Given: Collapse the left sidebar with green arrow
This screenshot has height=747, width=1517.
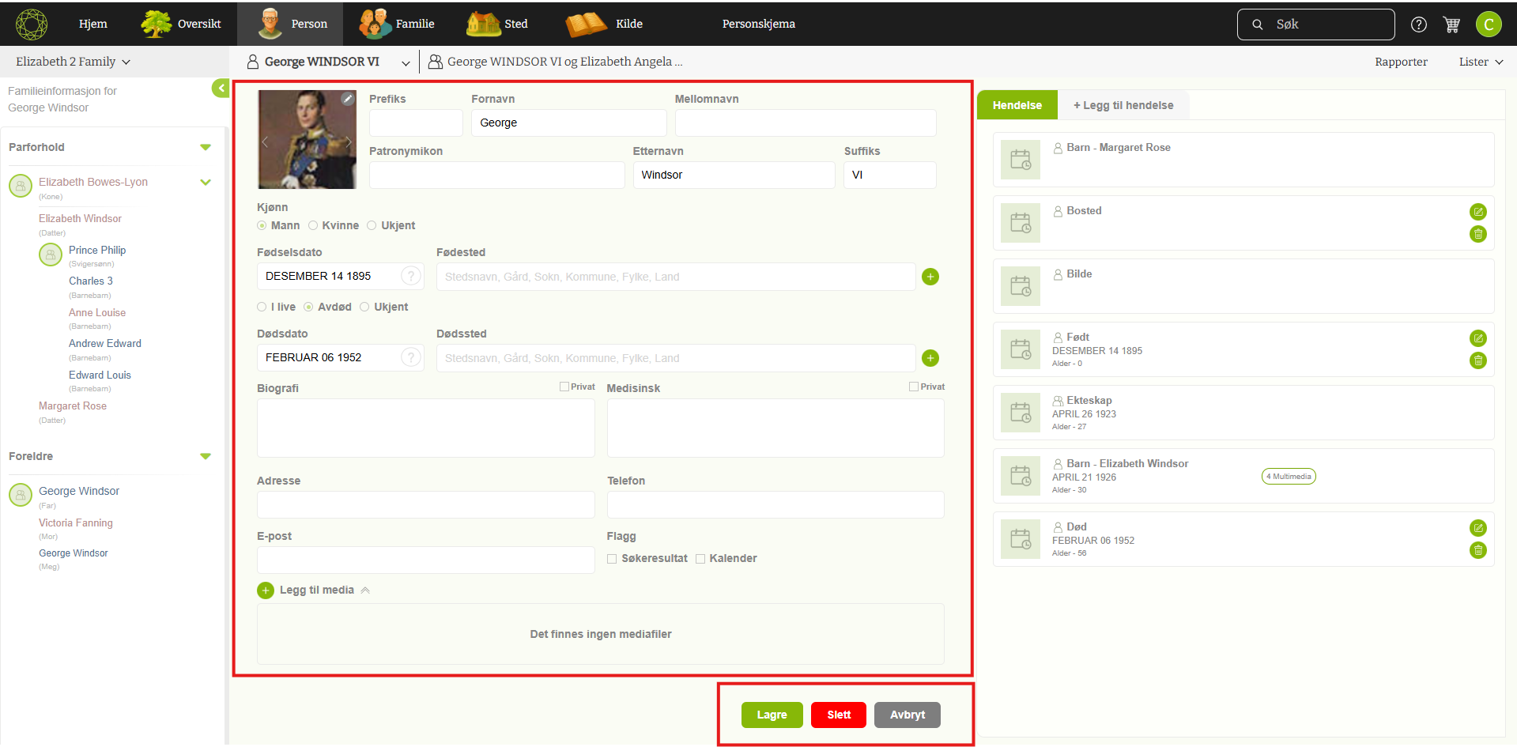Looking at the screenshot, I should (x=221, y=89).
